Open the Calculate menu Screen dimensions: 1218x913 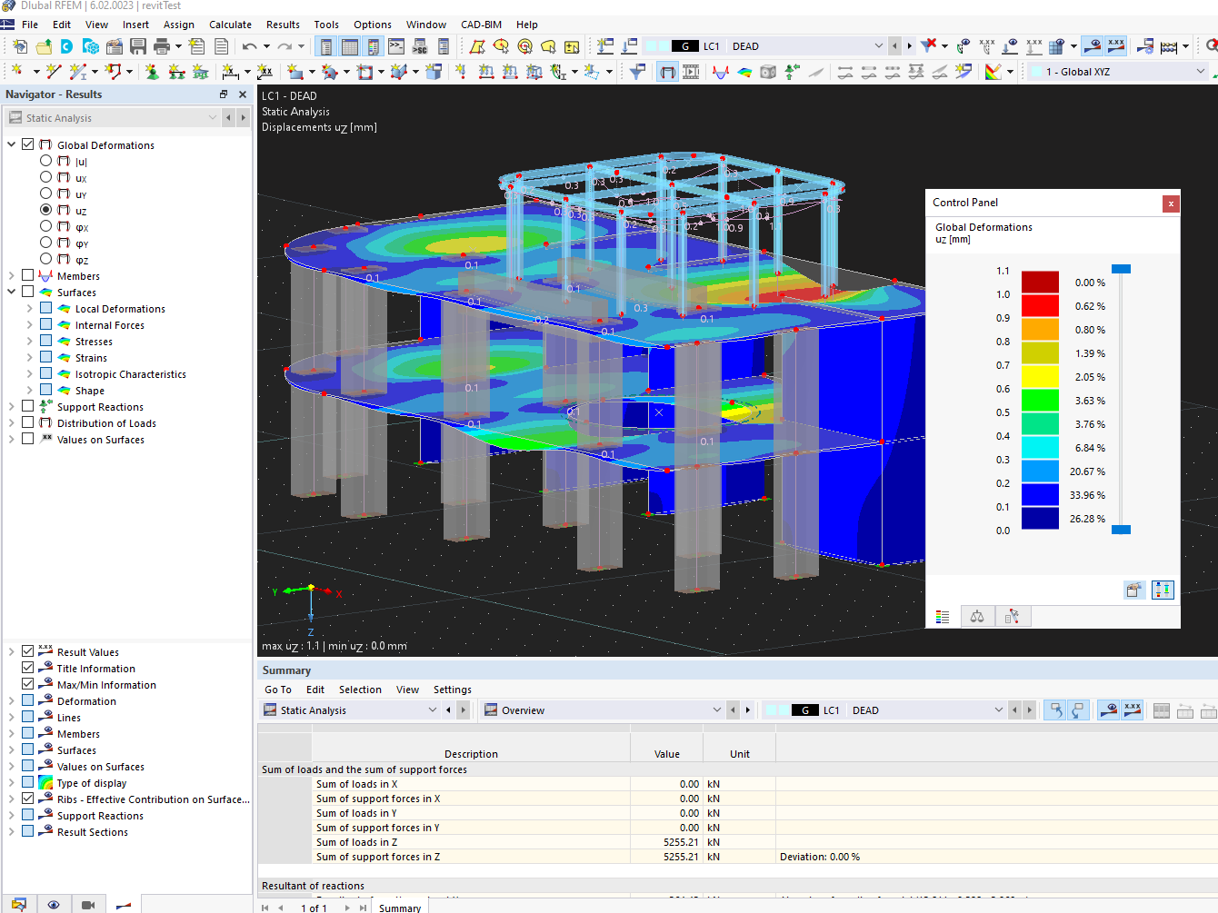(x=230, y=25)
